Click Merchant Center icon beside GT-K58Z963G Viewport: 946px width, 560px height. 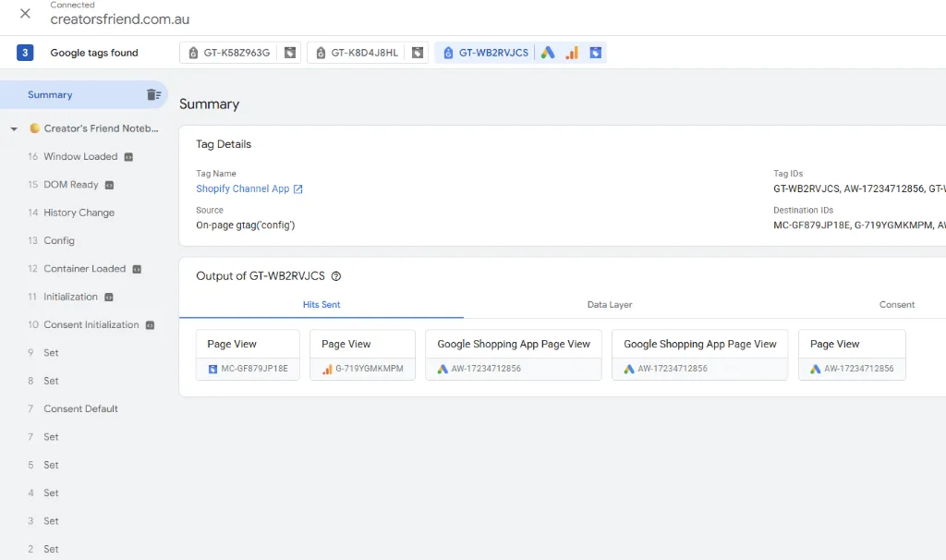click(x=290, y=53)
